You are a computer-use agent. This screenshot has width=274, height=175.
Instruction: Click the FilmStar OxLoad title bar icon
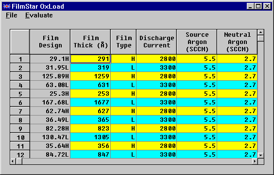(x=7, y=6)
